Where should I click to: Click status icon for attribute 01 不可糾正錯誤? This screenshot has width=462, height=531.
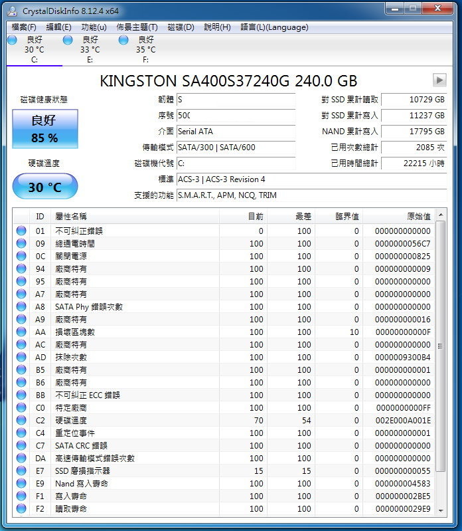coord(21,231)
